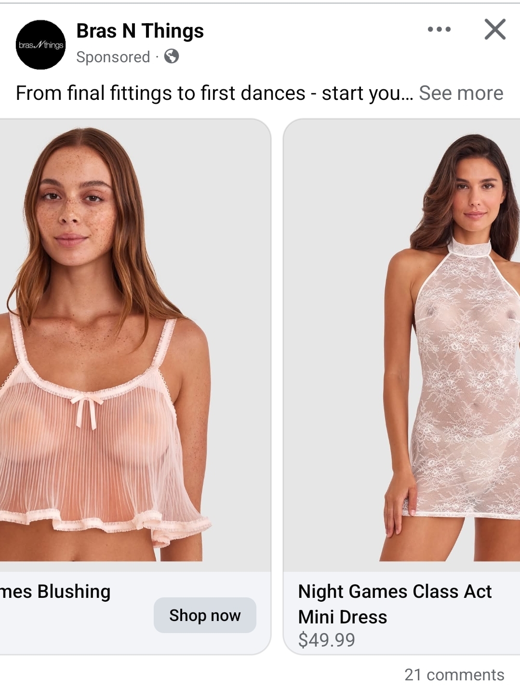Open the three-dot ad options menu

pos(439,29)
